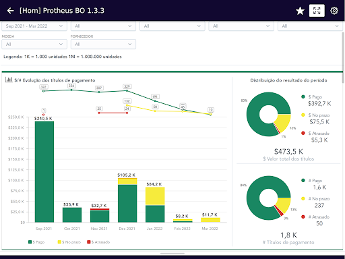345x259 pixels.
Task: Click the $392,7 K Pago value
Action: pyautogui.click(x=319, y=104)
